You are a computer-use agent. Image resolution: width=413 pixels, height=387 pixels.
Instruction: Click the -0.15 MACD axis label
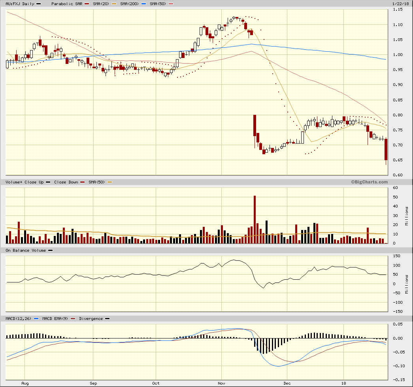[x=399, y=380]
